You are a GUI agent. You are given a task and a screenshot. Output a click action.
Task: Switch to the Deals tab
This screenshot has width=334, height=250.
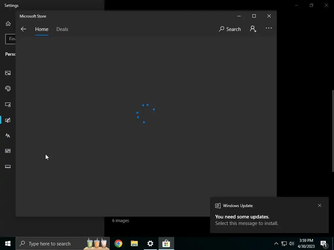click(x=62, y=29)
